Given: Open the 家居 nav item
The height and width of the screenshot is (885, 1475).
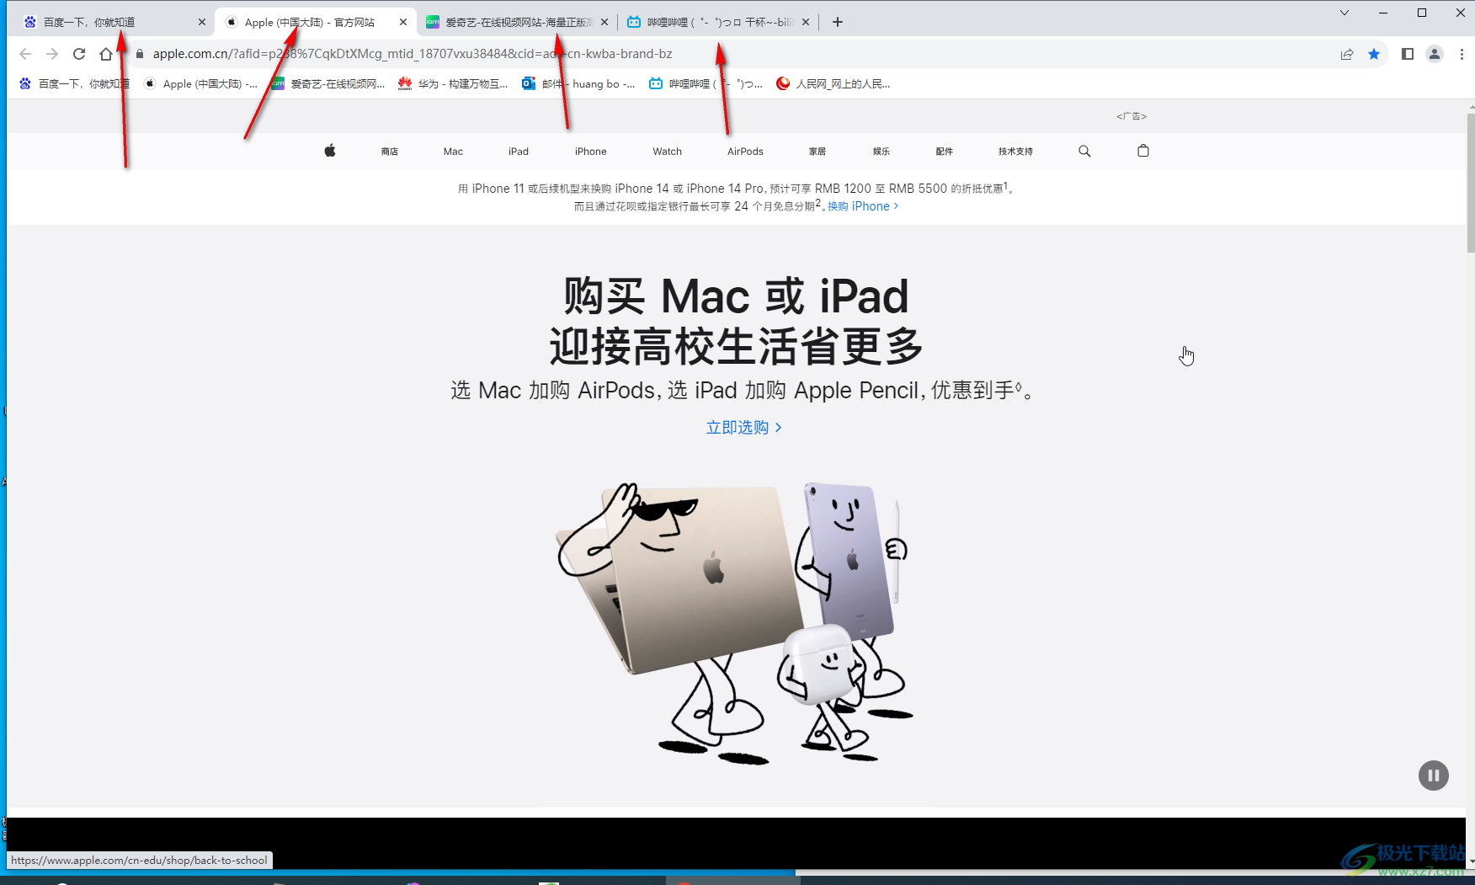Looking at the screenshot, I should click(x=817, y=152).
